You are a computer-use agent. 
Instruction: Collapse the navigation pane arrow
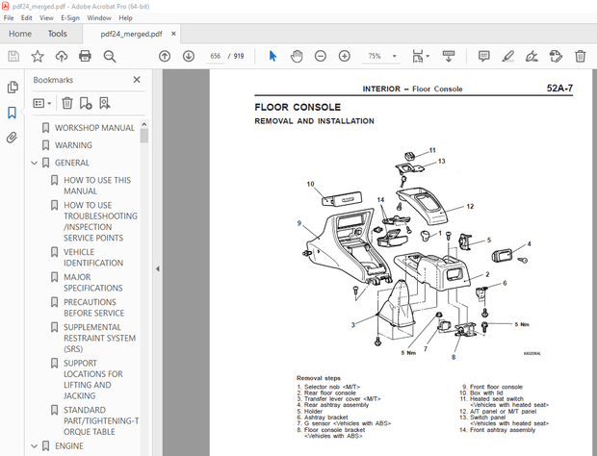click(158, 268)
